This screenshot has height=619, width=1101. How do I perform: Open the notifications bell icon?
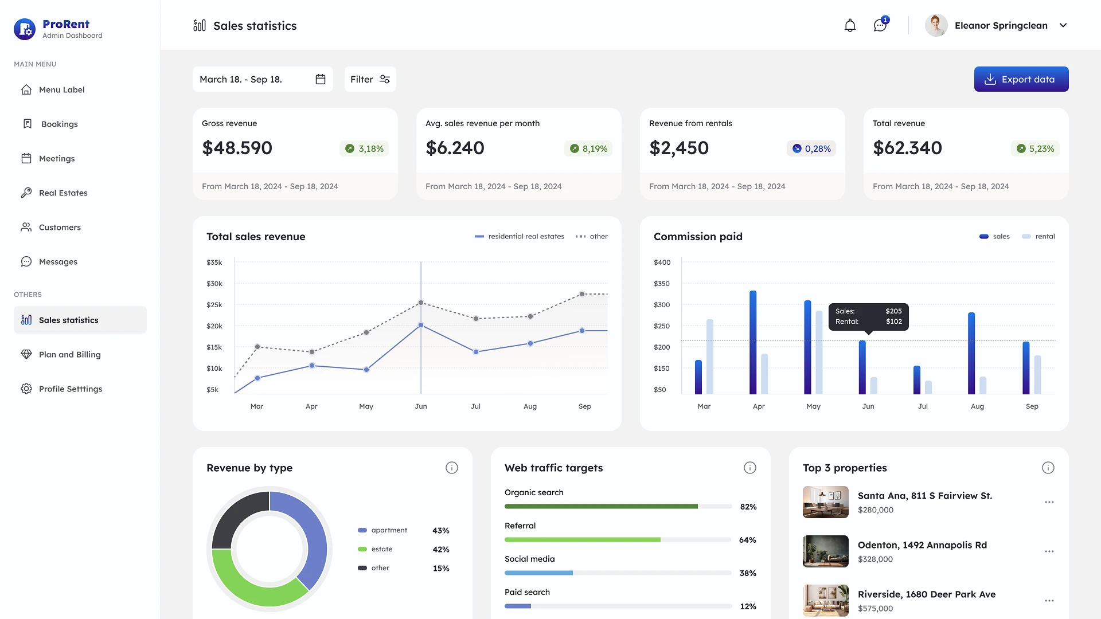(x=850, y=25)
